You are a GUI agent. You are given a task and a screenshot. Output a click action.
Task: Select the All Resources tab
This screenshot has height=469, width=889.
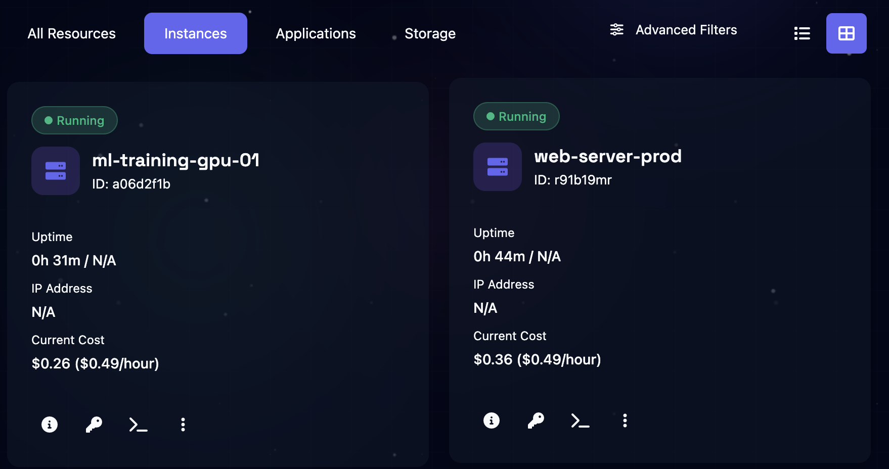[x=71, y=33]
